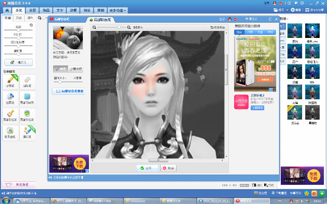Apply the HDR effect thumbnail
Screen dimensions: 327x204
click(x=312, y=71)
